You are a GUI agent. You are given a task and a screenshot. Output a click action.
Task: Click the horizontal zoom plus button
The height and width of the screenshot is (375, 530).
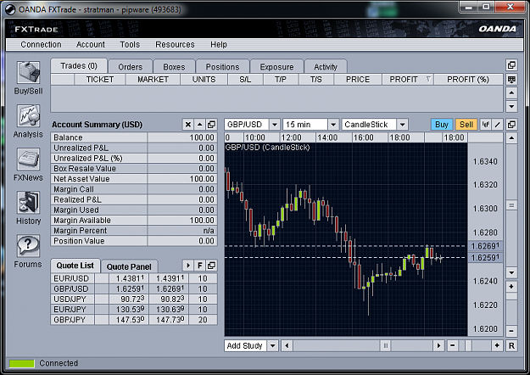(x=497, y=345)
